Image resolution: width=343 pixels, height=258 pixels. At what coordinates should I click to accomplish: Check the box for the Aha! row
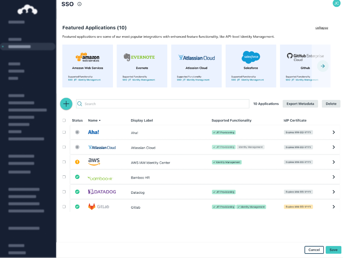pos(64,132)
